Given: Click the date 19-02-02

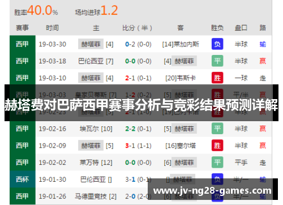Looking at the screenshot, I should click(x=53, y=163).
